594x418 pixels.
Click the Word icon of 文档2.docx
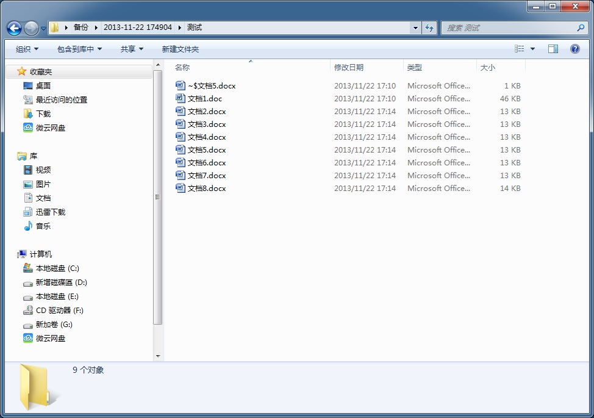pyautogui.click(x=181, y=111)
